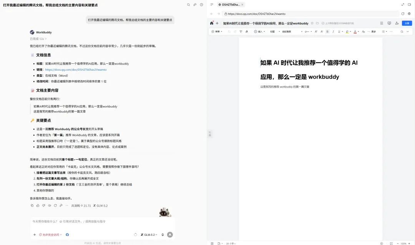Open document outline list icon in title bar

[382, 23]
